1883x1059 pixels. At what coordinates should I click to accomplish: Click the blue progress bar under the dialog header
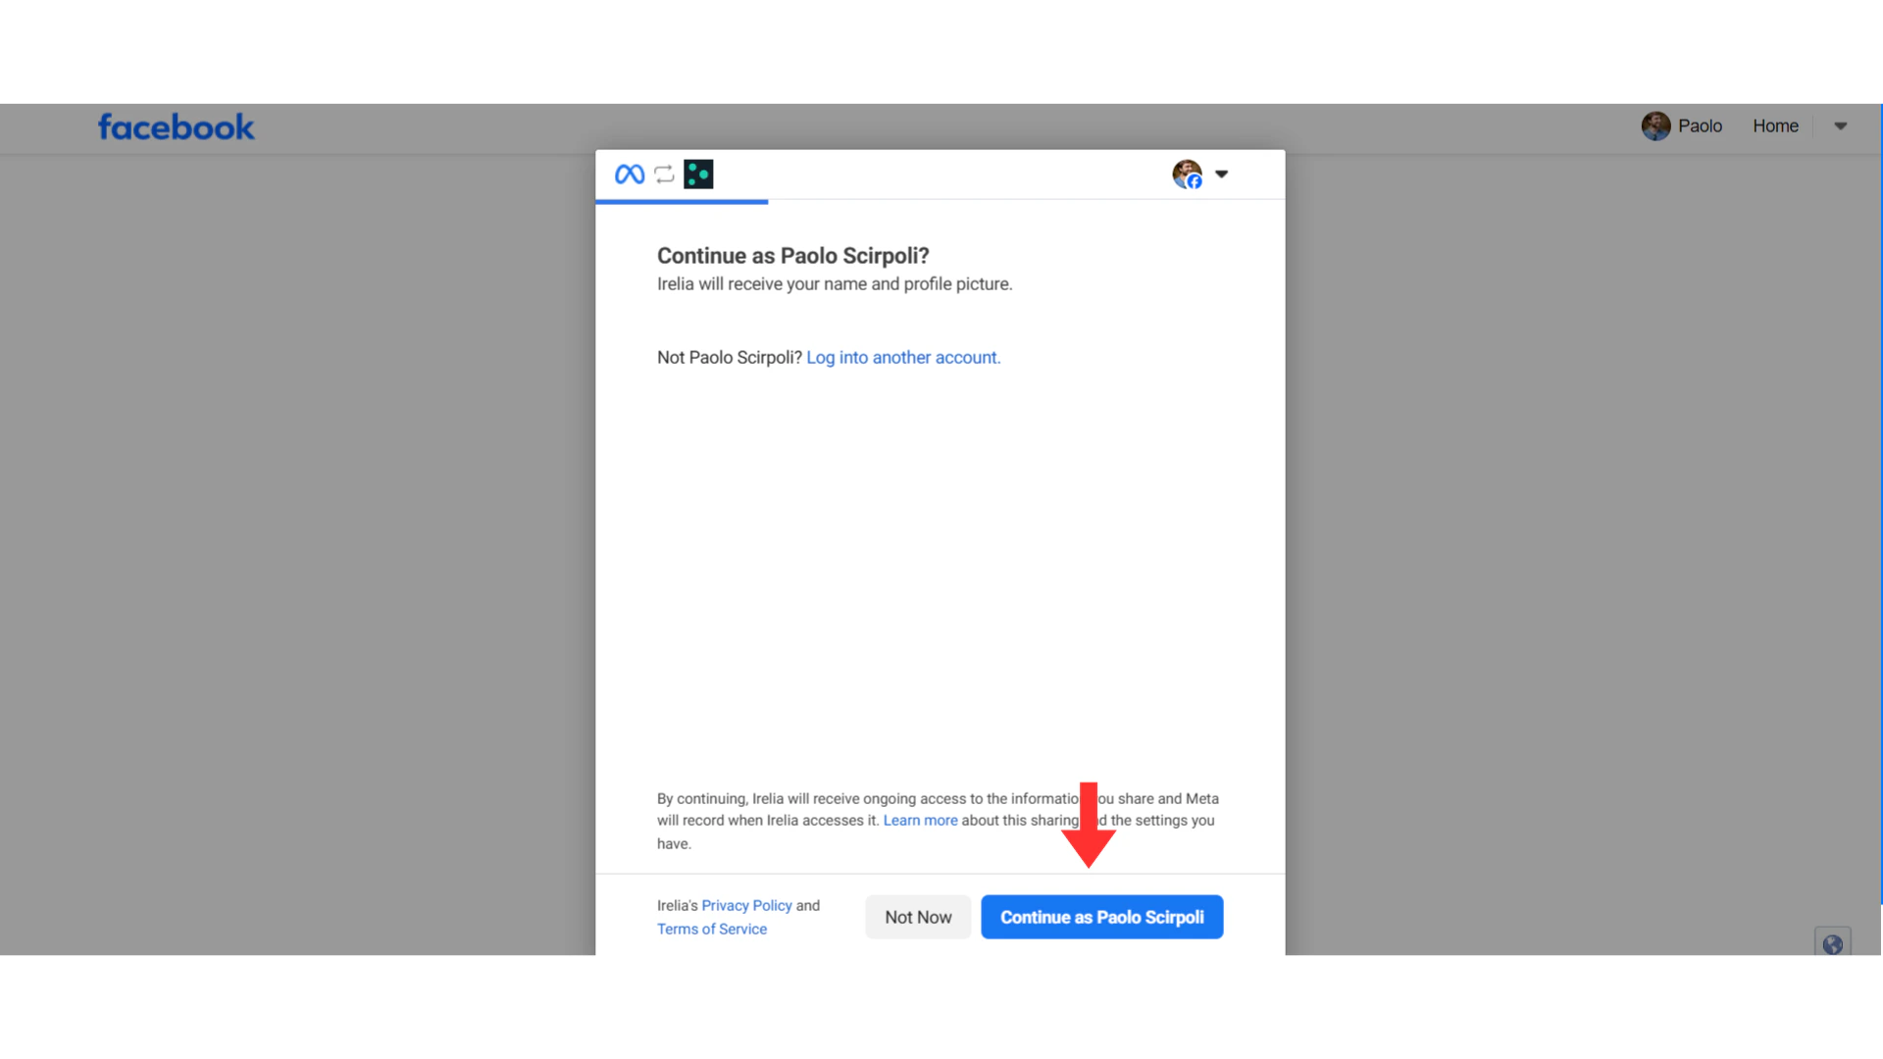click(x=681, y=203)
